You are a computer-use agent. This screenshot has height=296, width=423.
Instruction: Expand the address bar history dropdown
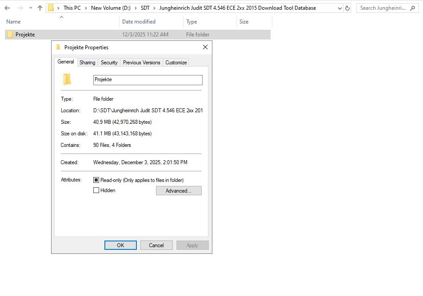[x=339, y=8]
